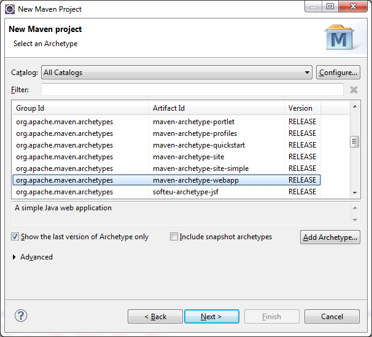Close the New Maven Project window
The width and height of the screenshot is (372, 337).
353,6
